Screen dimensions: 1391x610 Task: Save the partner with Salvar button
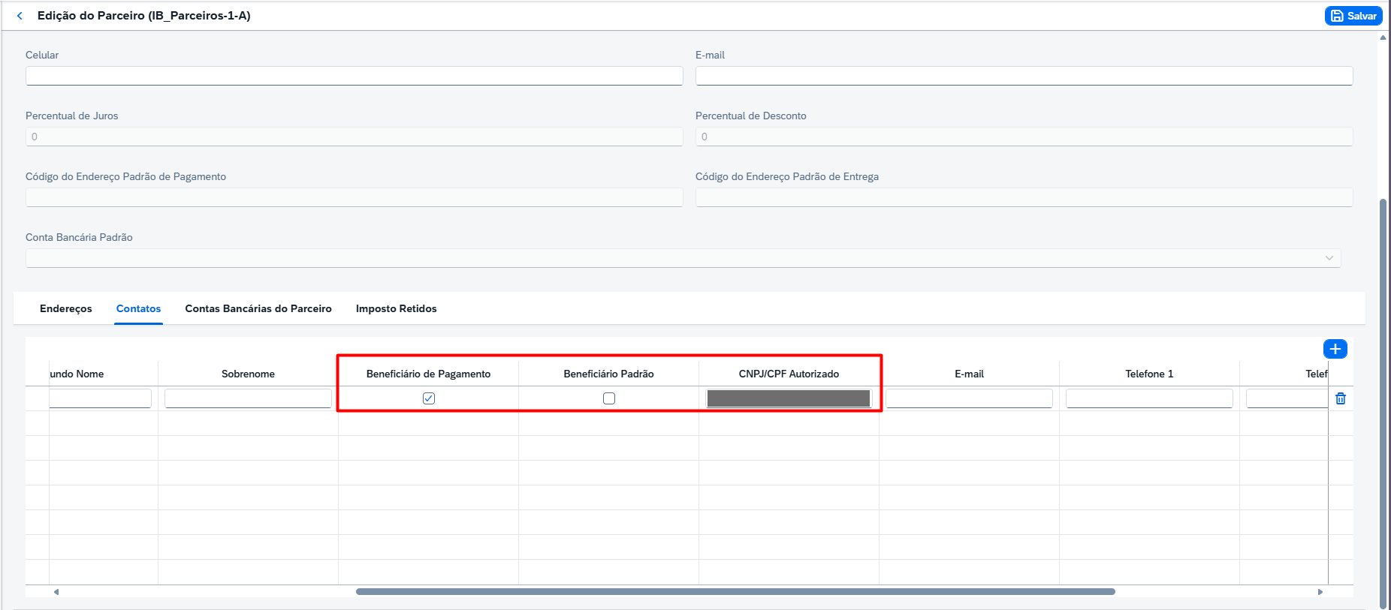[x=1353, y=16]
